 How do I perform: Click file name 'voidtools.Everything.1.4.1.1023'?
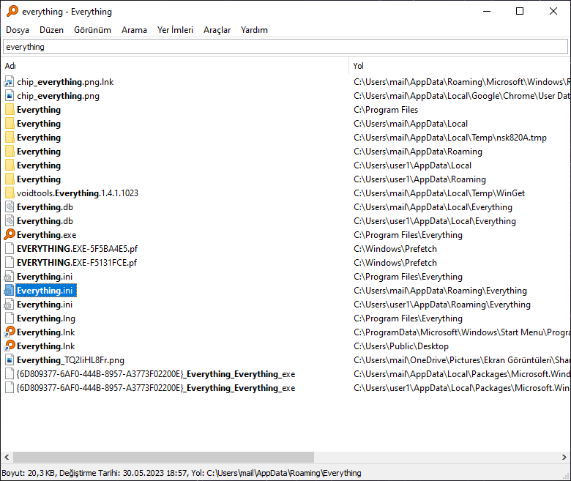[x=78, y=193]
